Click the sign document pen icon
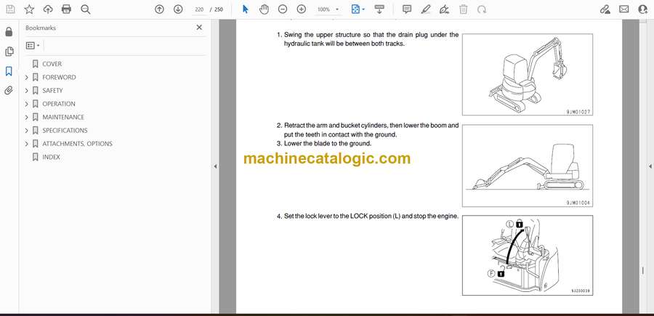Viewport: 654px width, 316px height. coord(444,9)
